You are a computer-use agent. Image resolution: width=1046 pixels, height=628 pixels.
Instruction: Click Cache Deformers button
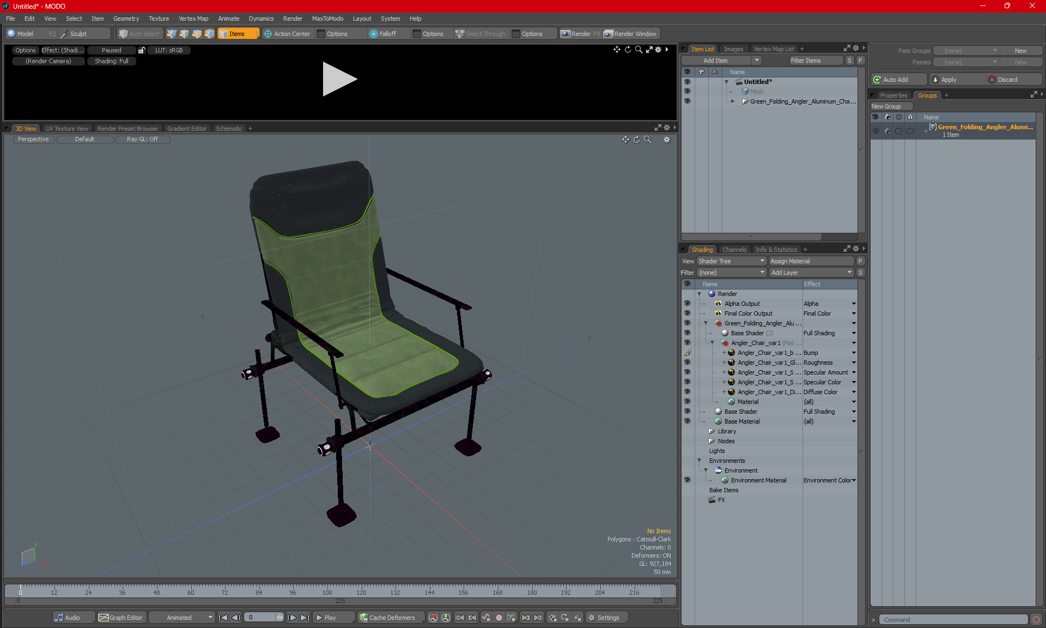tap(391, 618)
